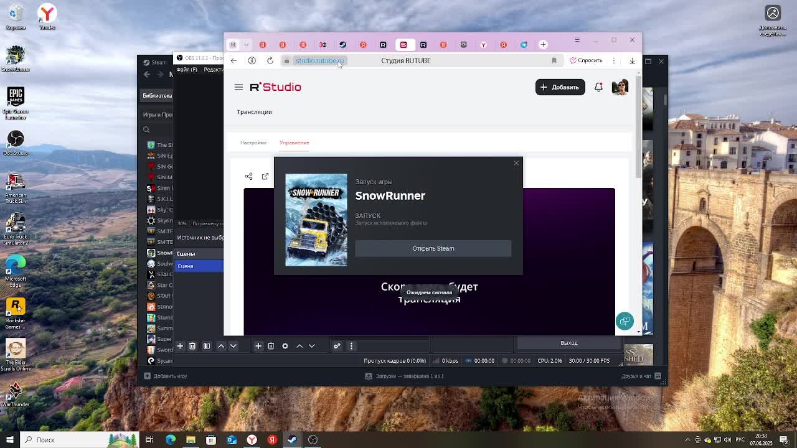This screenshot has width=797, height=448.
Task: Open Euro Truck Simulator desktop shortcut
Action: tap(16, 229)
